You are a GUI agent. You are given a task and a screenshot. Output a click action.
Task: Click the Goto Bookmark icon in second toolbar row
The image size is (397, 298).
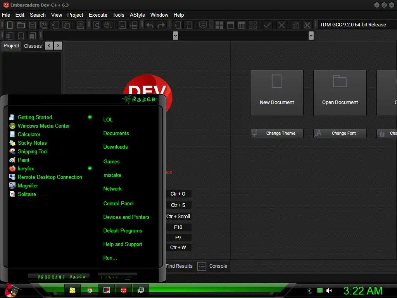tap(33, 36)
